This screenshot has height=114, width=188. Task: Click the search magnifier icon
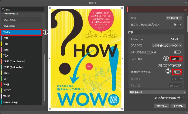[3, 9]
